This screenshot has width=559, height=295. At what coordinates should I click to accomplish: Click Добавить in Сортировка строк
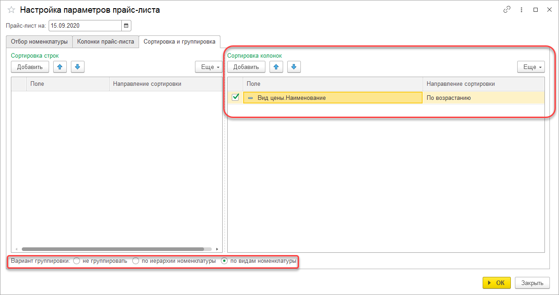point(30,67)
